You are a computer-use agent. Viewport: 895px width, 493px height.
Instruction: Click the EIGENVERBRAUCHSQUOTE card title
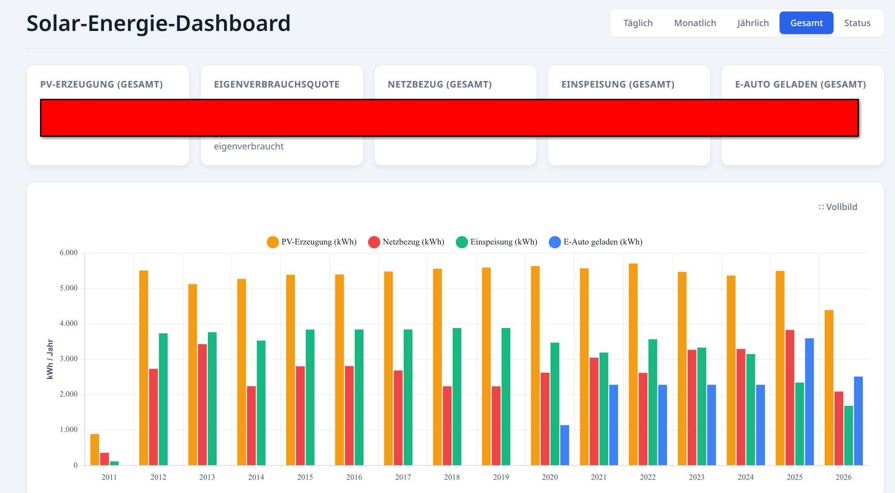pyautogui.click(x=277, y=84)
